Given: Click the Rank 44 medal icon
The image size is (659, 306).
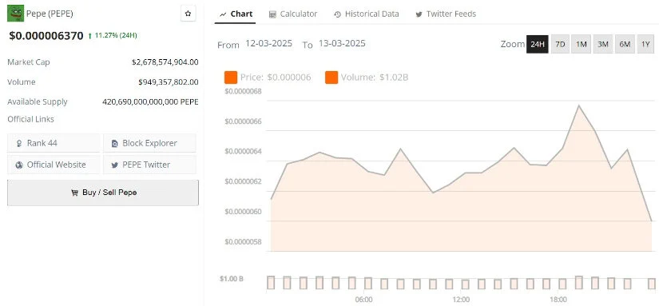Looking at the screenshot, I should click(x=19, y=143).
